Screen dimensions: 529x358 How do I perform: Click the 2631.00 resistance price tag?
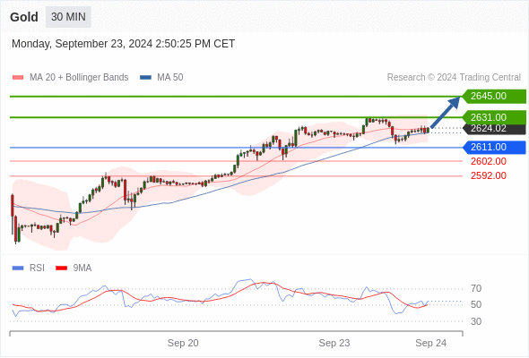pos(494,117)
